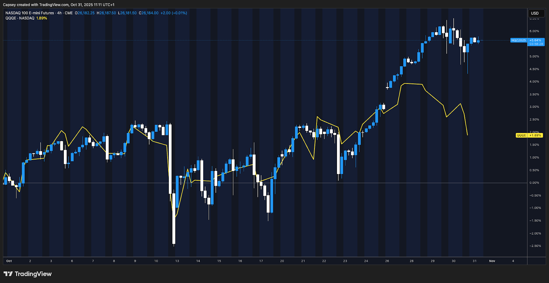Click the long white candle dropping below −2.00%
The image size is (549, 283).
[x=174, y=219]
